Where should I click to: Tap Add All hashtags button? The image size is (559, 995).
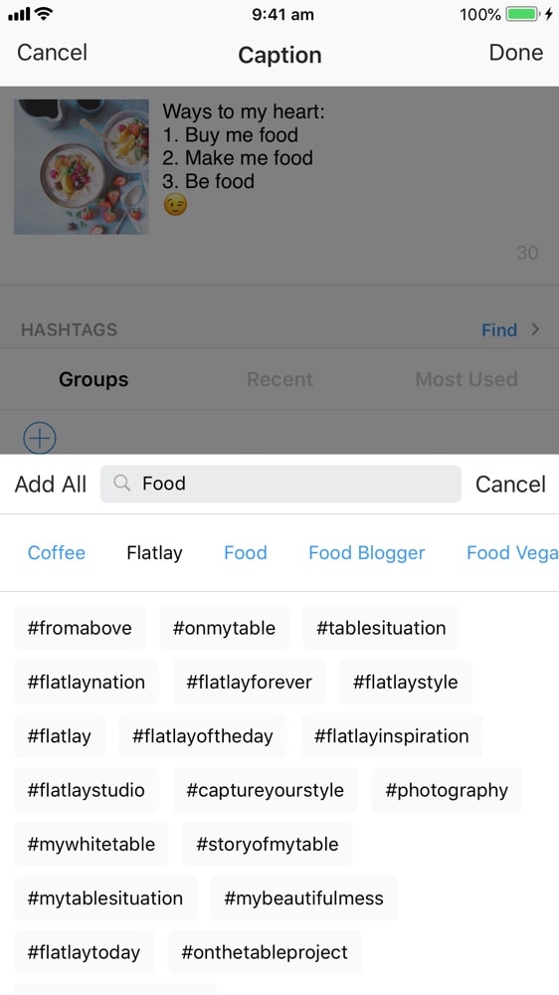click(51, 485)
